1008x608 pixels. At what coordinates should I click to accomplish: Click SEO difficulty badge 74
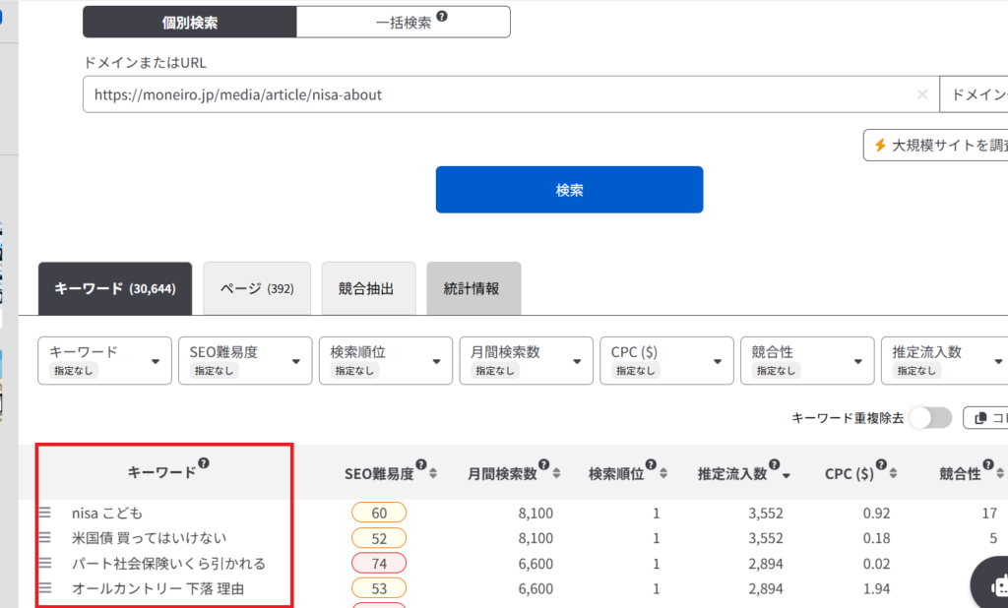pyautogui.click(x=379, y=563)
